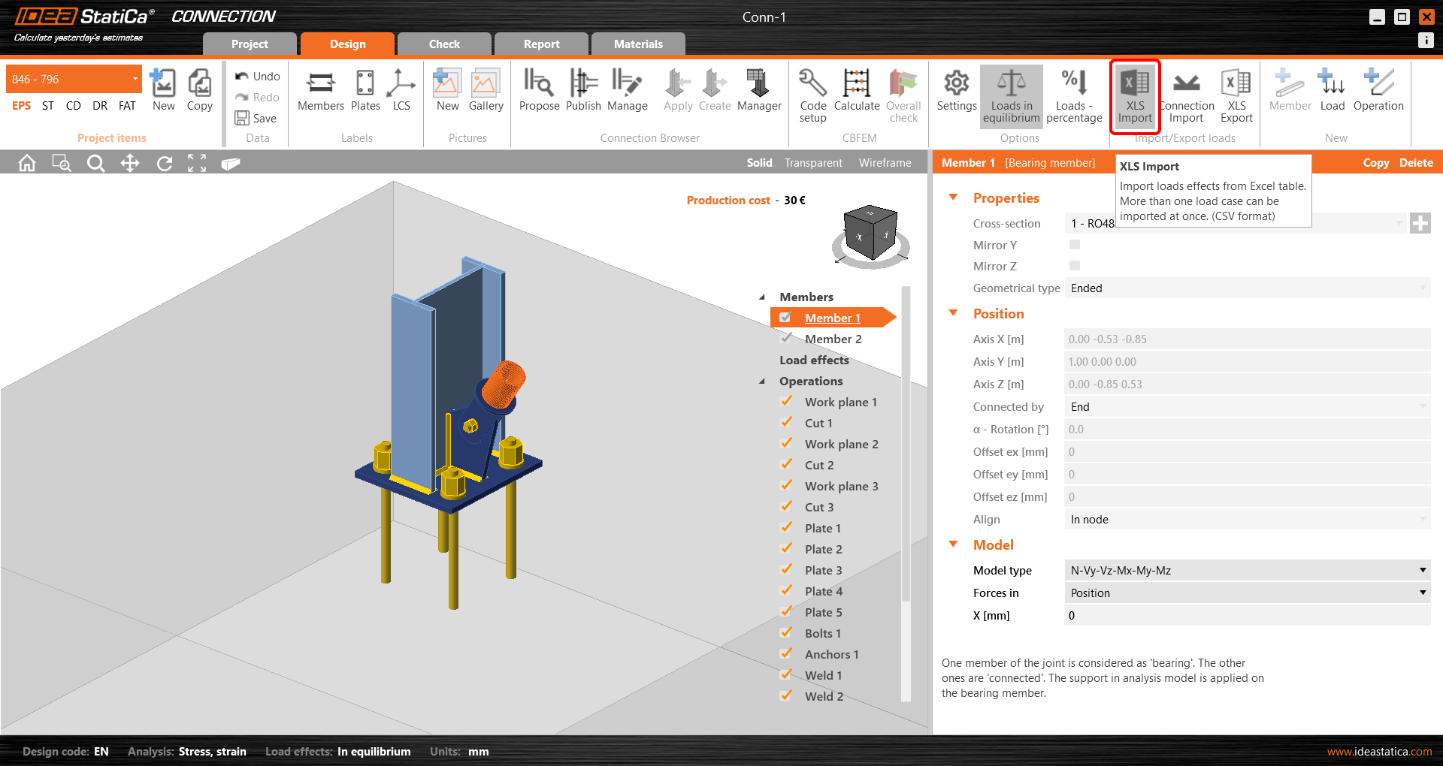Switch to the Report tab
Viewport: 1443px width, 766px height.
(541, 44)
